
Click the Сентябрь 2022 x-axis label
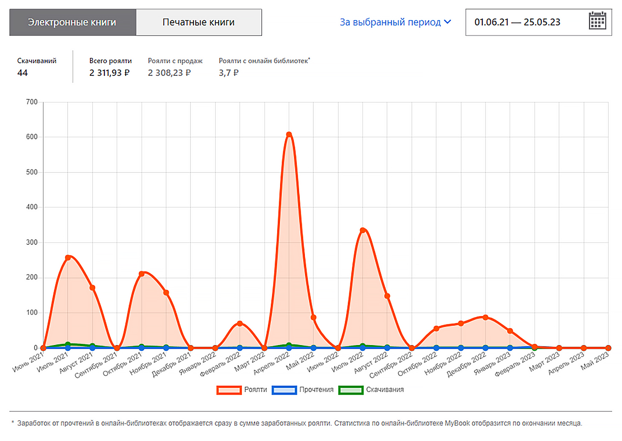tap(391, 365)
